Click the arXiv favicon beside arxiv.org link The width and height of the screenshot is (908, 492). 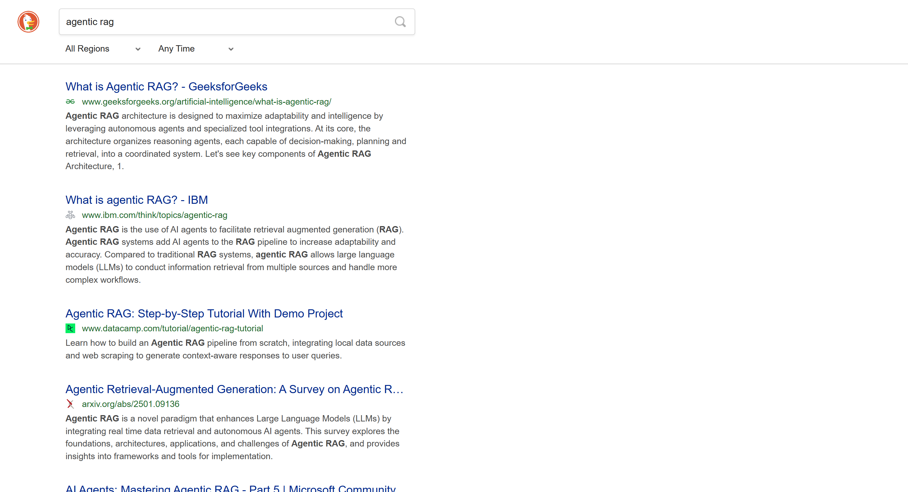pyautogui.click(x=70, y=404)
